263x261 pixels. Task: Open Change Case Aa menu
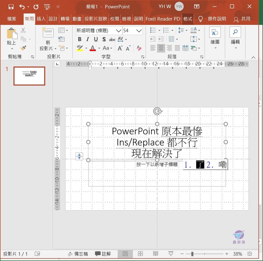click(x=107, y=48)
